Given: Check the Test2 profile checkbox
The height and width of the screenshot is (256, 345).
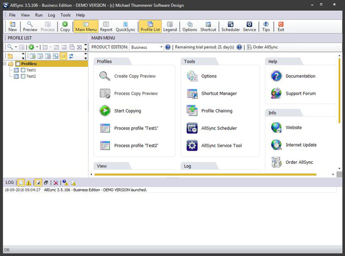Looking at the screenshot, I should [x=23, y=77].
